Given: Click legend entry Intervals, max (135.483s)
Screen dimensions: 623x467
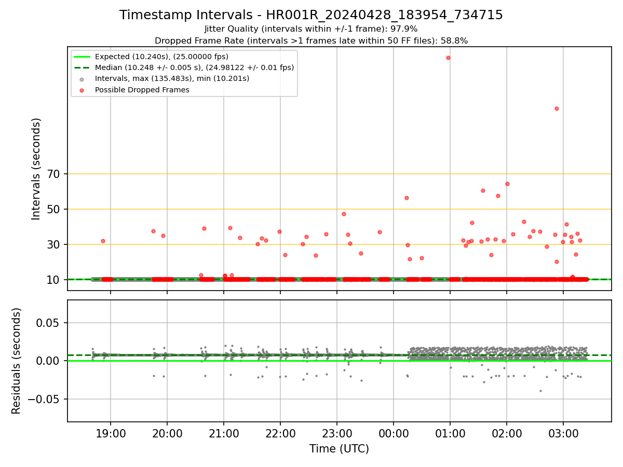Looking at the screenshot, I should pos(172,78).
